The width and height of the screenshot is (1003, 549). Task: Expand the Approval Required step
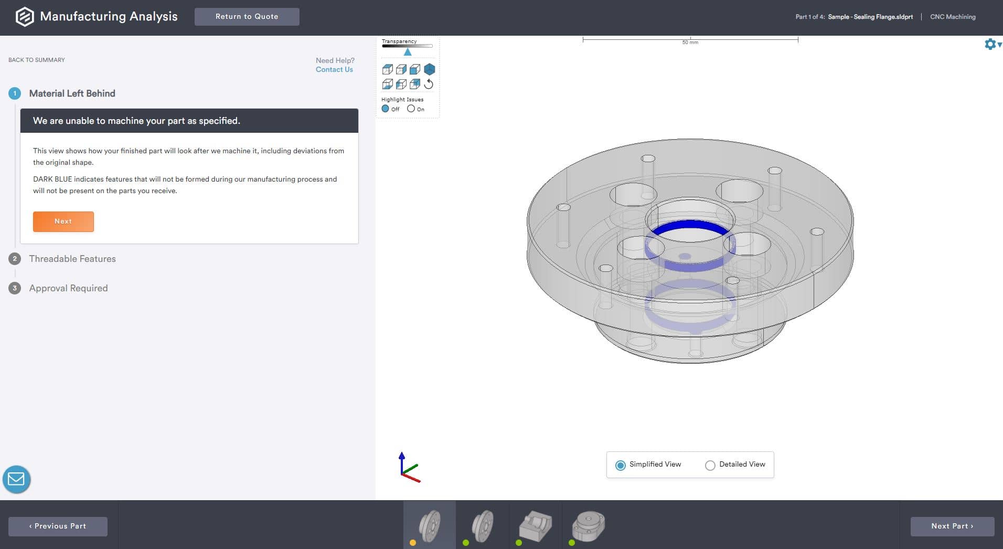[x=68, y=288]
